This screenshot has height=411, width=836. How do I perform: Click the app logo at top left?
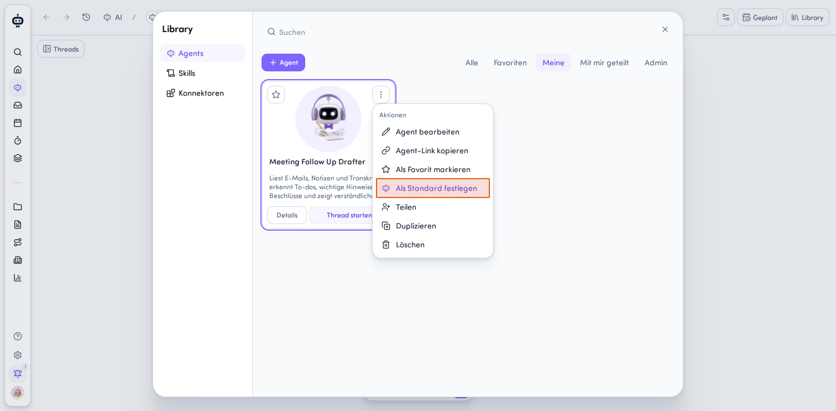coord(18,21)
